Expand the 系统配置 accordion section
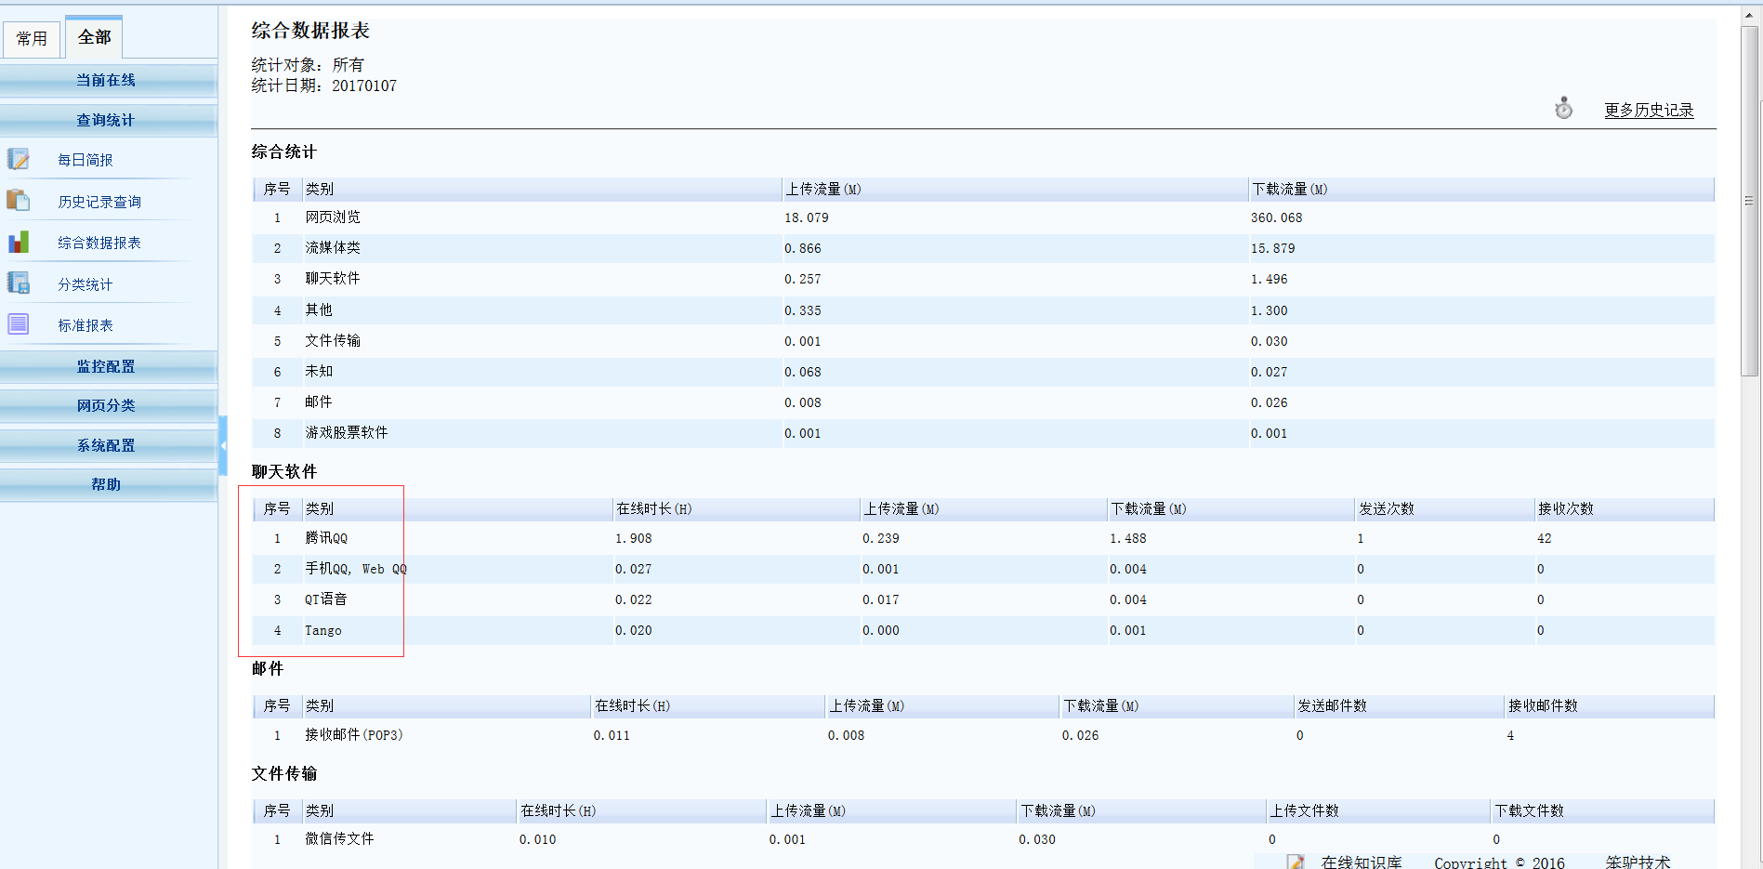This screenshot has height=869, width=1763. (x=106, y=445)
